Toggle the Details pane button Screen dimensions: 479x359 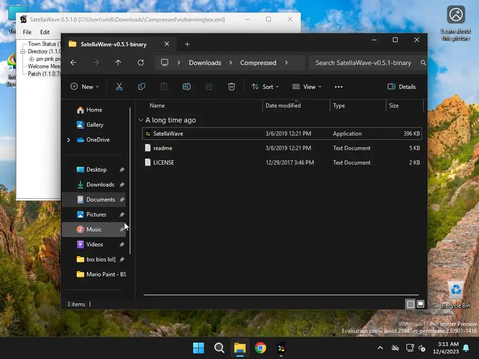402,86
